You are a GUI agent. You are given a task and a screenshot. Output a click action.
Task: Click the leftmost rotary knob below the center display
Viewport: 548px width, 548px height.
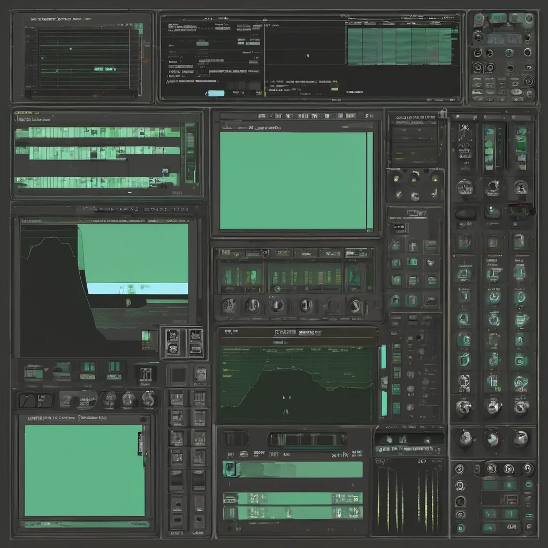pos(228,306)
